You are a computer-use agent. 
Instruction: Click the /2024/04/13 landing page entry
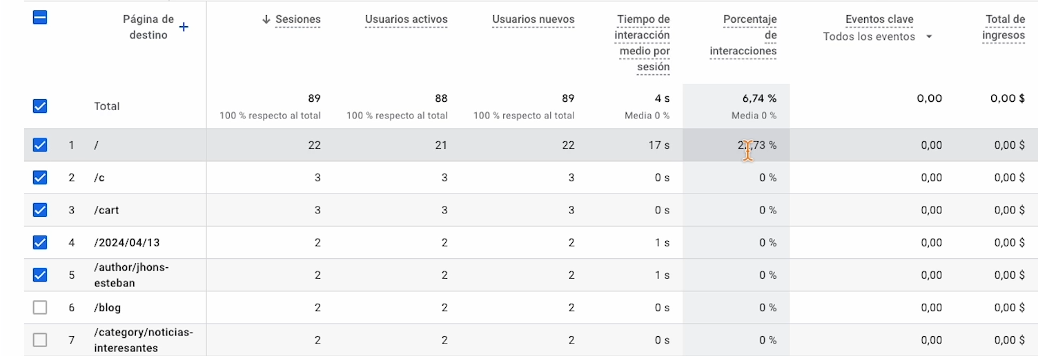[127, 242]
